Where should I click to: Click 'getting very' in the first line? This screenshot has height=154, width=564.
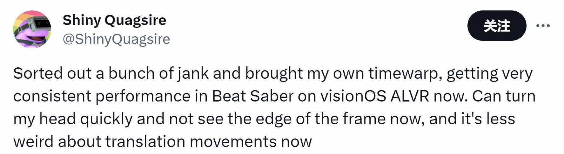click(489, 73)
